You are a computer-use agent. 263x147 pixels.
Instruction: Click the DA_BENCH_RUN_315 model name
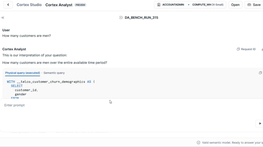pyautogui.click(x=141, y=18)
